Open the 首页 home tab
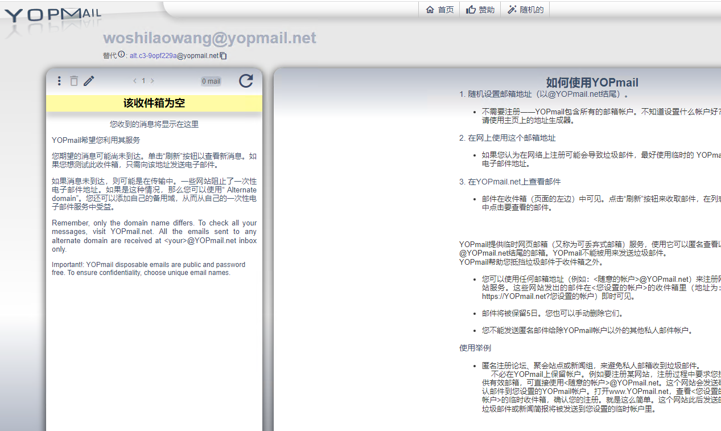 point(439,10)
